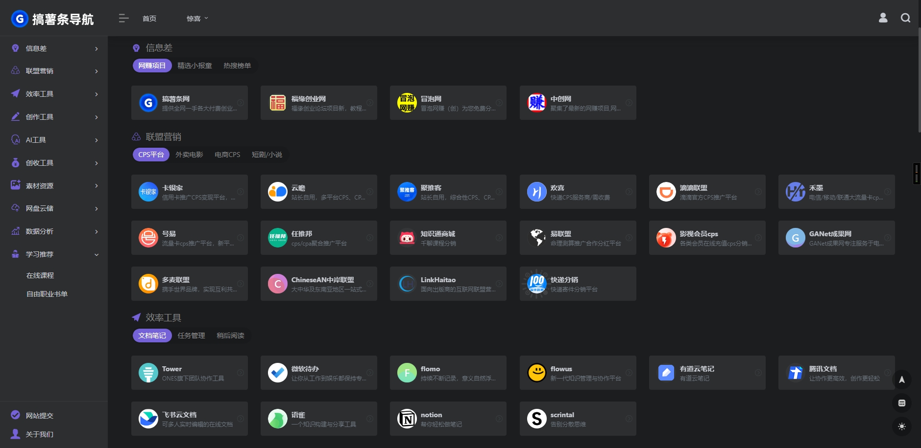Select the 精选小报童 filter pill
The height and width of the screenshot is (448, 921).
click(x=194, y=66)
